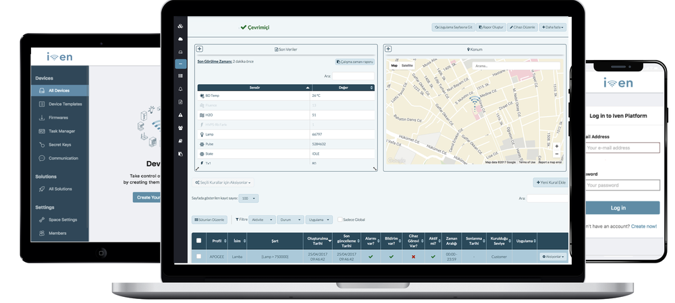Open Uygulama filter dropdown
The height and width of the screenshot is (303, 675).
click(x=319, y=220)
